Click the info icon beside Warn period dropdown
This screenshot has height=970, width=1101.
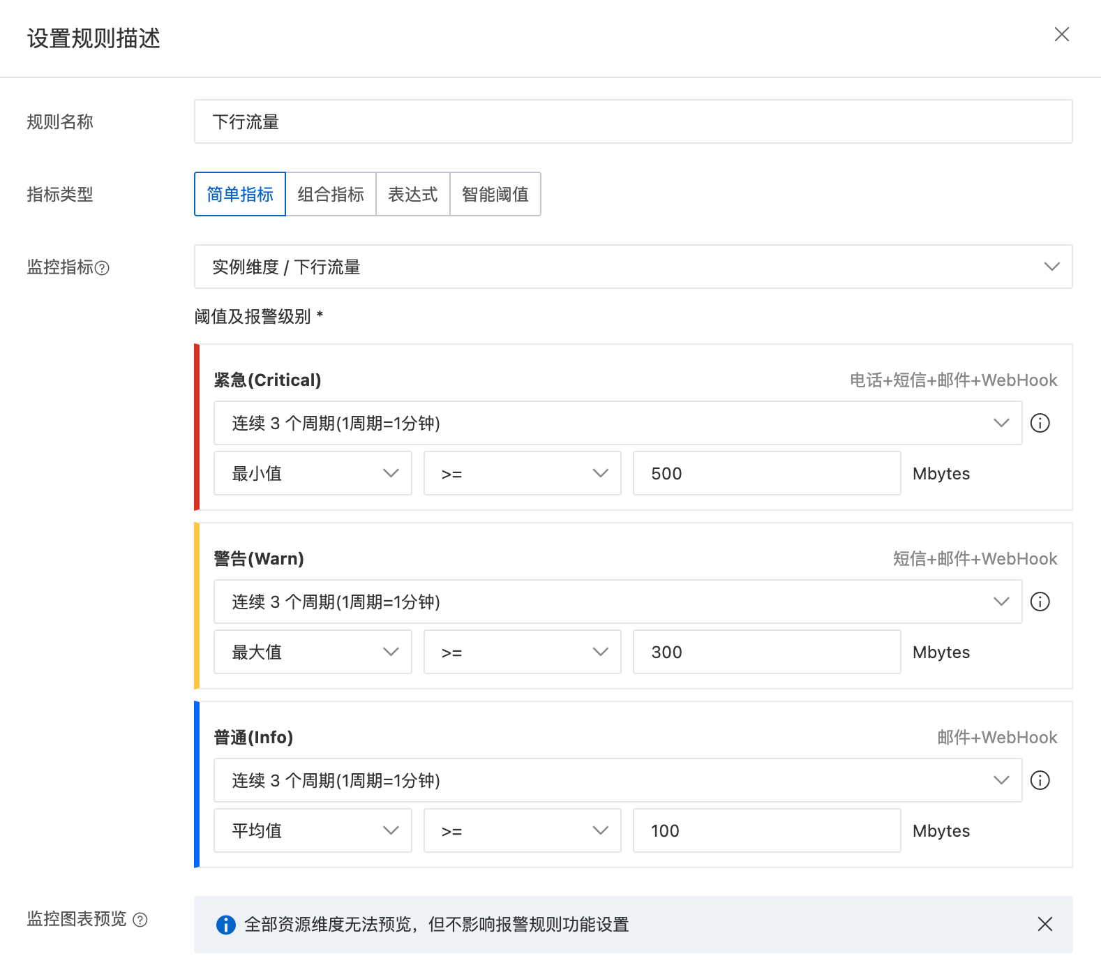click(x=1040, y=602)
